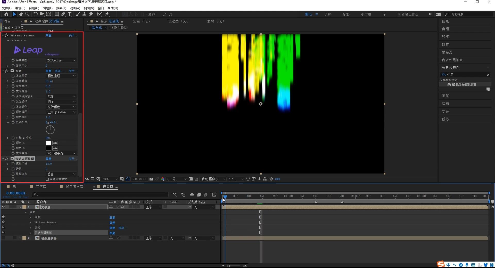The image size is (495, 268).
Task: Select the Rectangle shape tool
Action: tap(57, 14)
